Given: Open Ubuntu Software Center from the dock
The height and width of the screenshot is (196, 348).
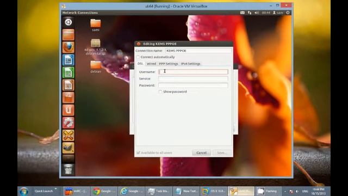Looking at the screenshot, I should pos(68,98).
